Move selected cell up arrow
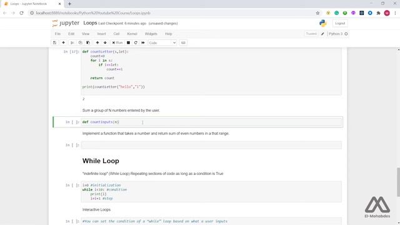This screenshot has height=225, width=400. pyautogui.click(x=97, y=43)
